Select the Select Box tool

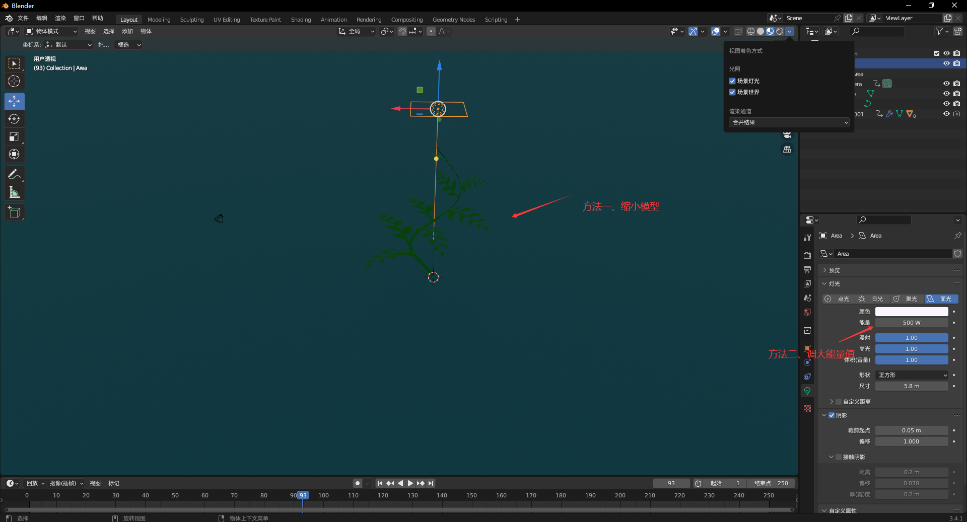[14, 63]
